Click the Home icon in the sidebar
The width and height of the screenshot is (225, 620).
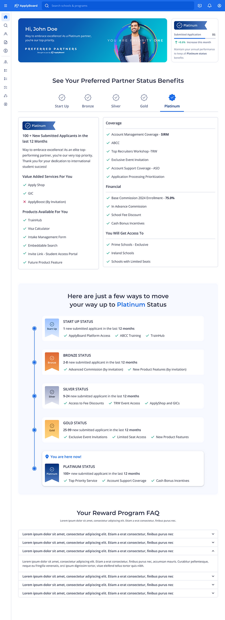tap(5, 17)
